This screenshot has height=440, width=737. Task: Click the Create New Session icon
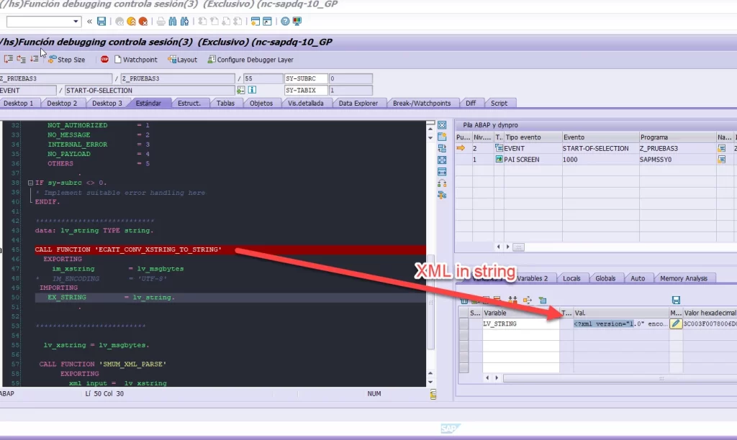[256, 21]
